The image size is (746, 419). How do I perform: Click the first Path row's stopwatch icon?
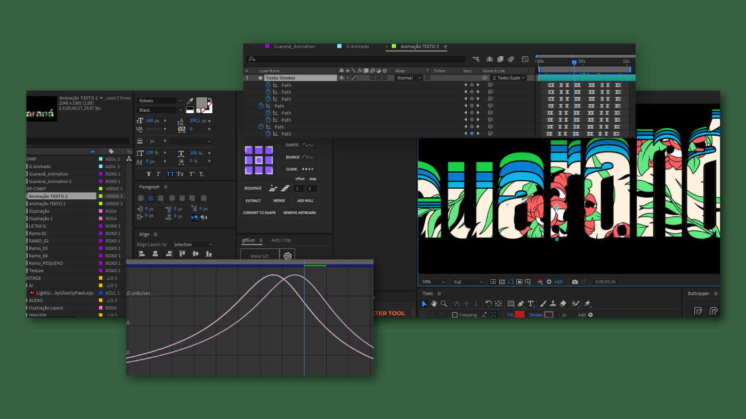(268, 85)
